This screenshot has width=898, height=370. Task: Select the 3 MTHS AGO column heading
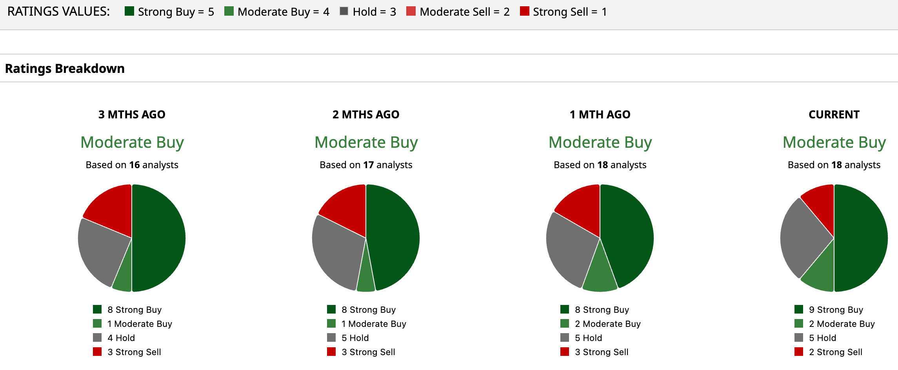click(x=132, y=114)
